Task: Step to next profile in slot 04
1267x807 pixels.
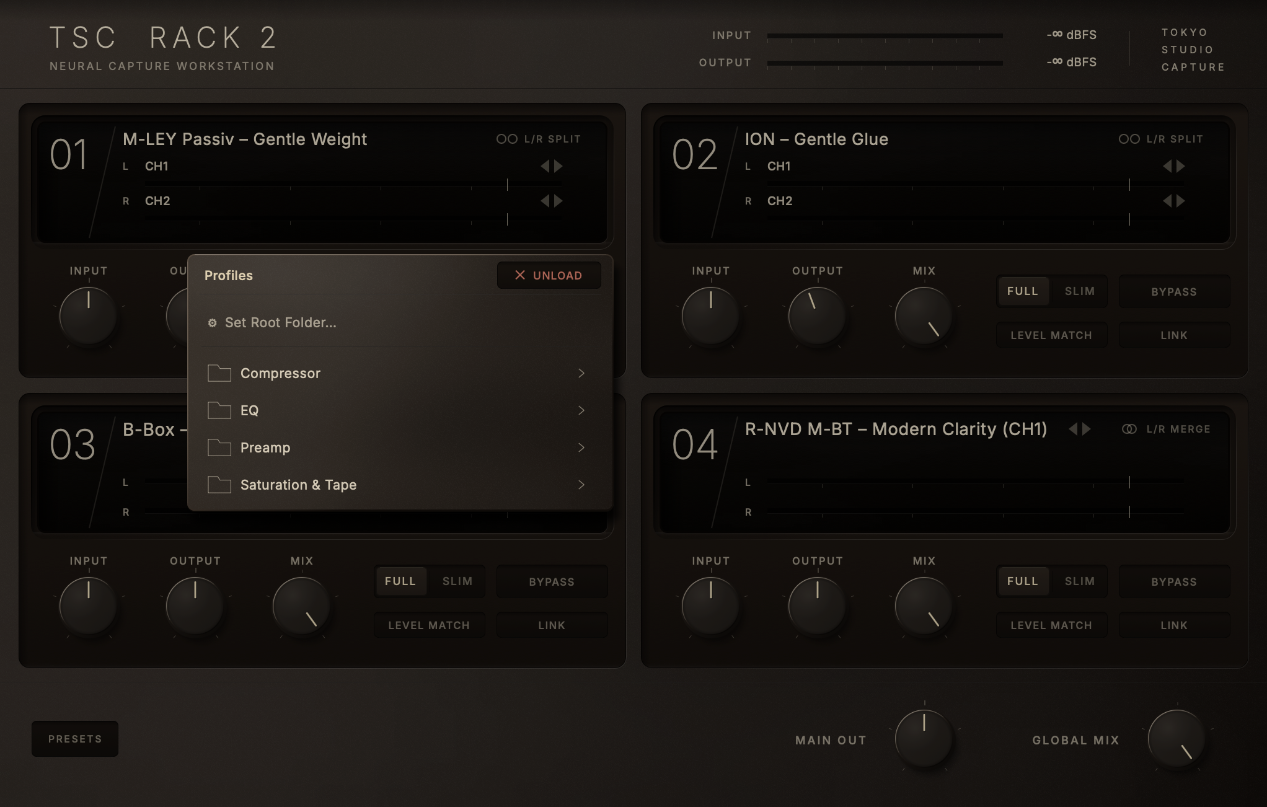Action: tap(1087, 429)
